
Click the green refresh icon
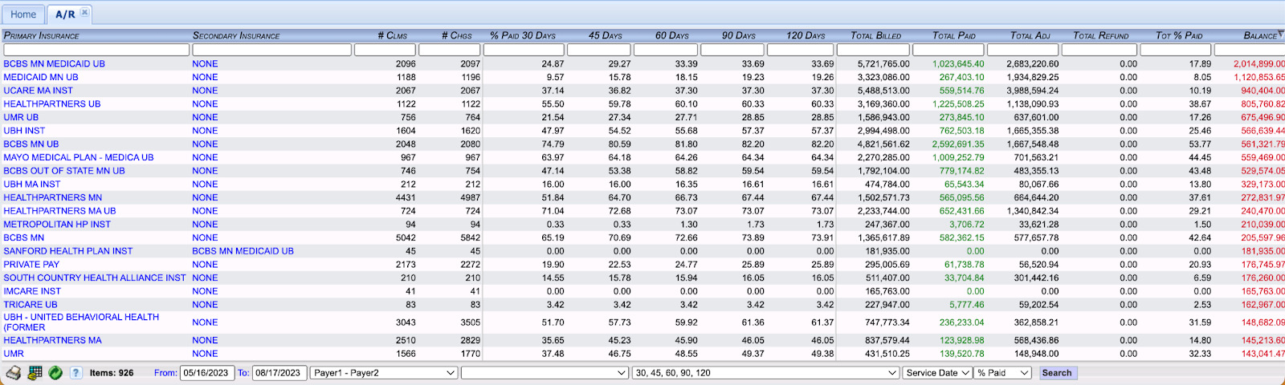point(55,373)
